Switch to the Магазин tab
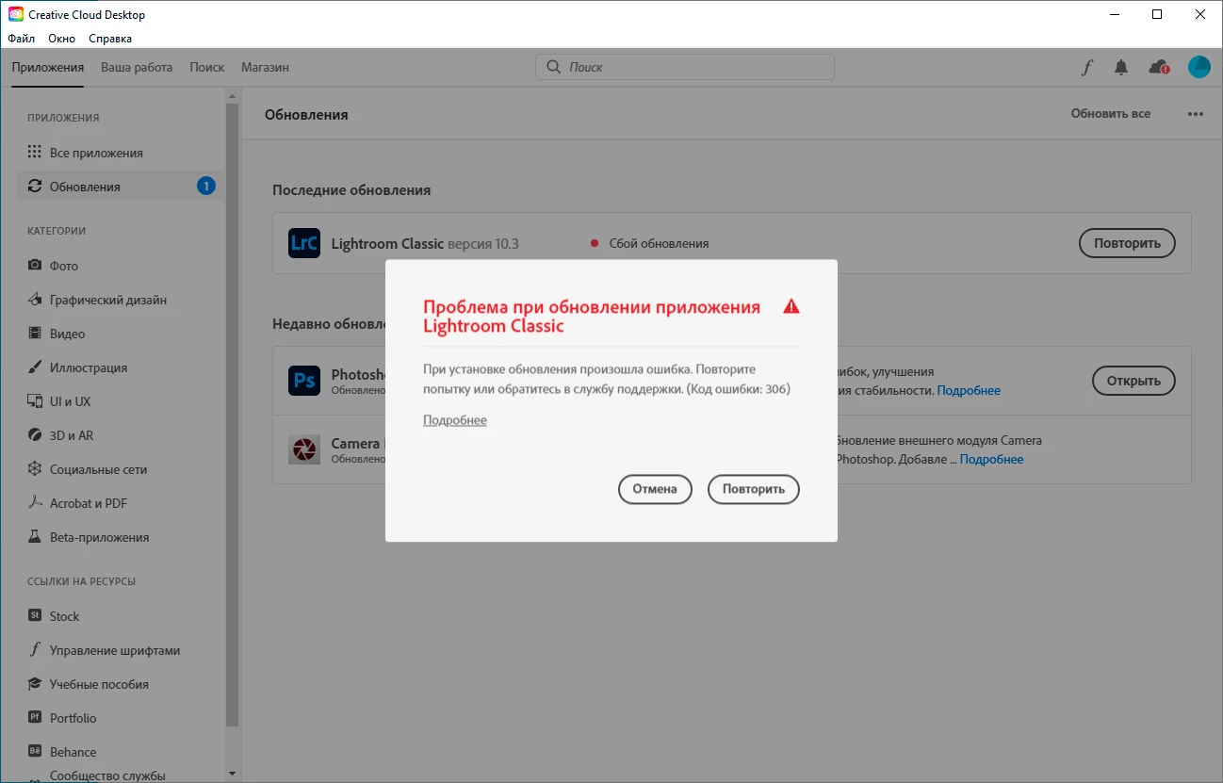 click(x=265, y=68)
